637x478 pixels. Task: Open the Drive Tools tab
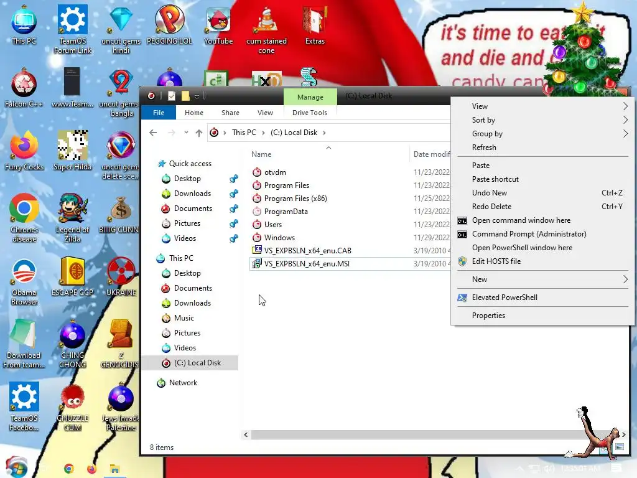[x=310, y=113]
